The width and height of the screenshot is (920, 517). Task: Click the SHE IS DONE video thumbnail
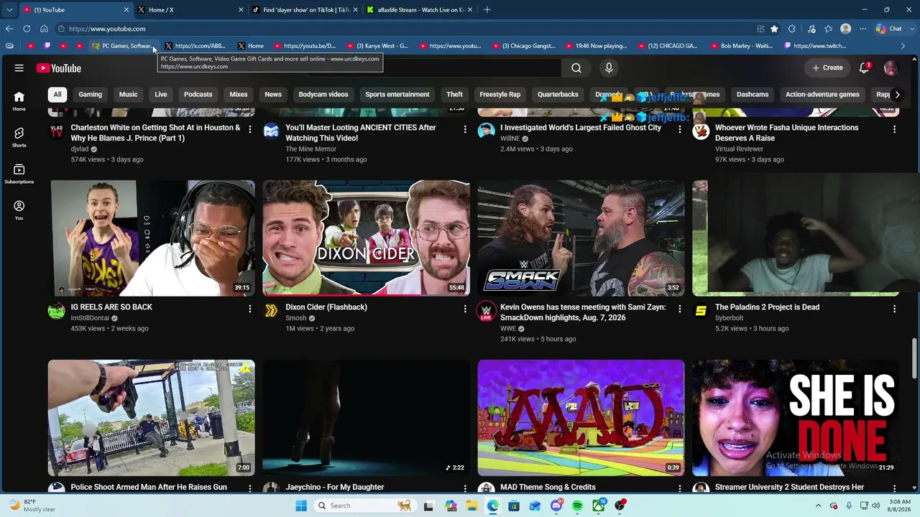point(796,418)
